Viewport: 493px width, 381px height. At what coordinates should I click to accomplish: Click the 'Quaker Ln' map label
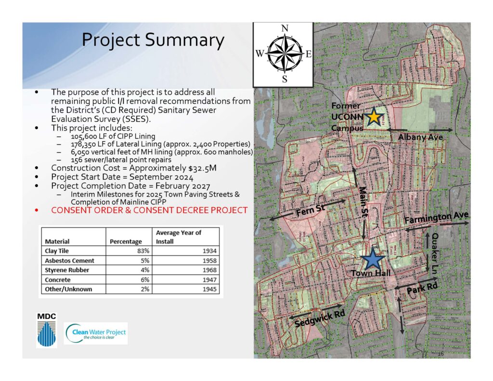434,253
